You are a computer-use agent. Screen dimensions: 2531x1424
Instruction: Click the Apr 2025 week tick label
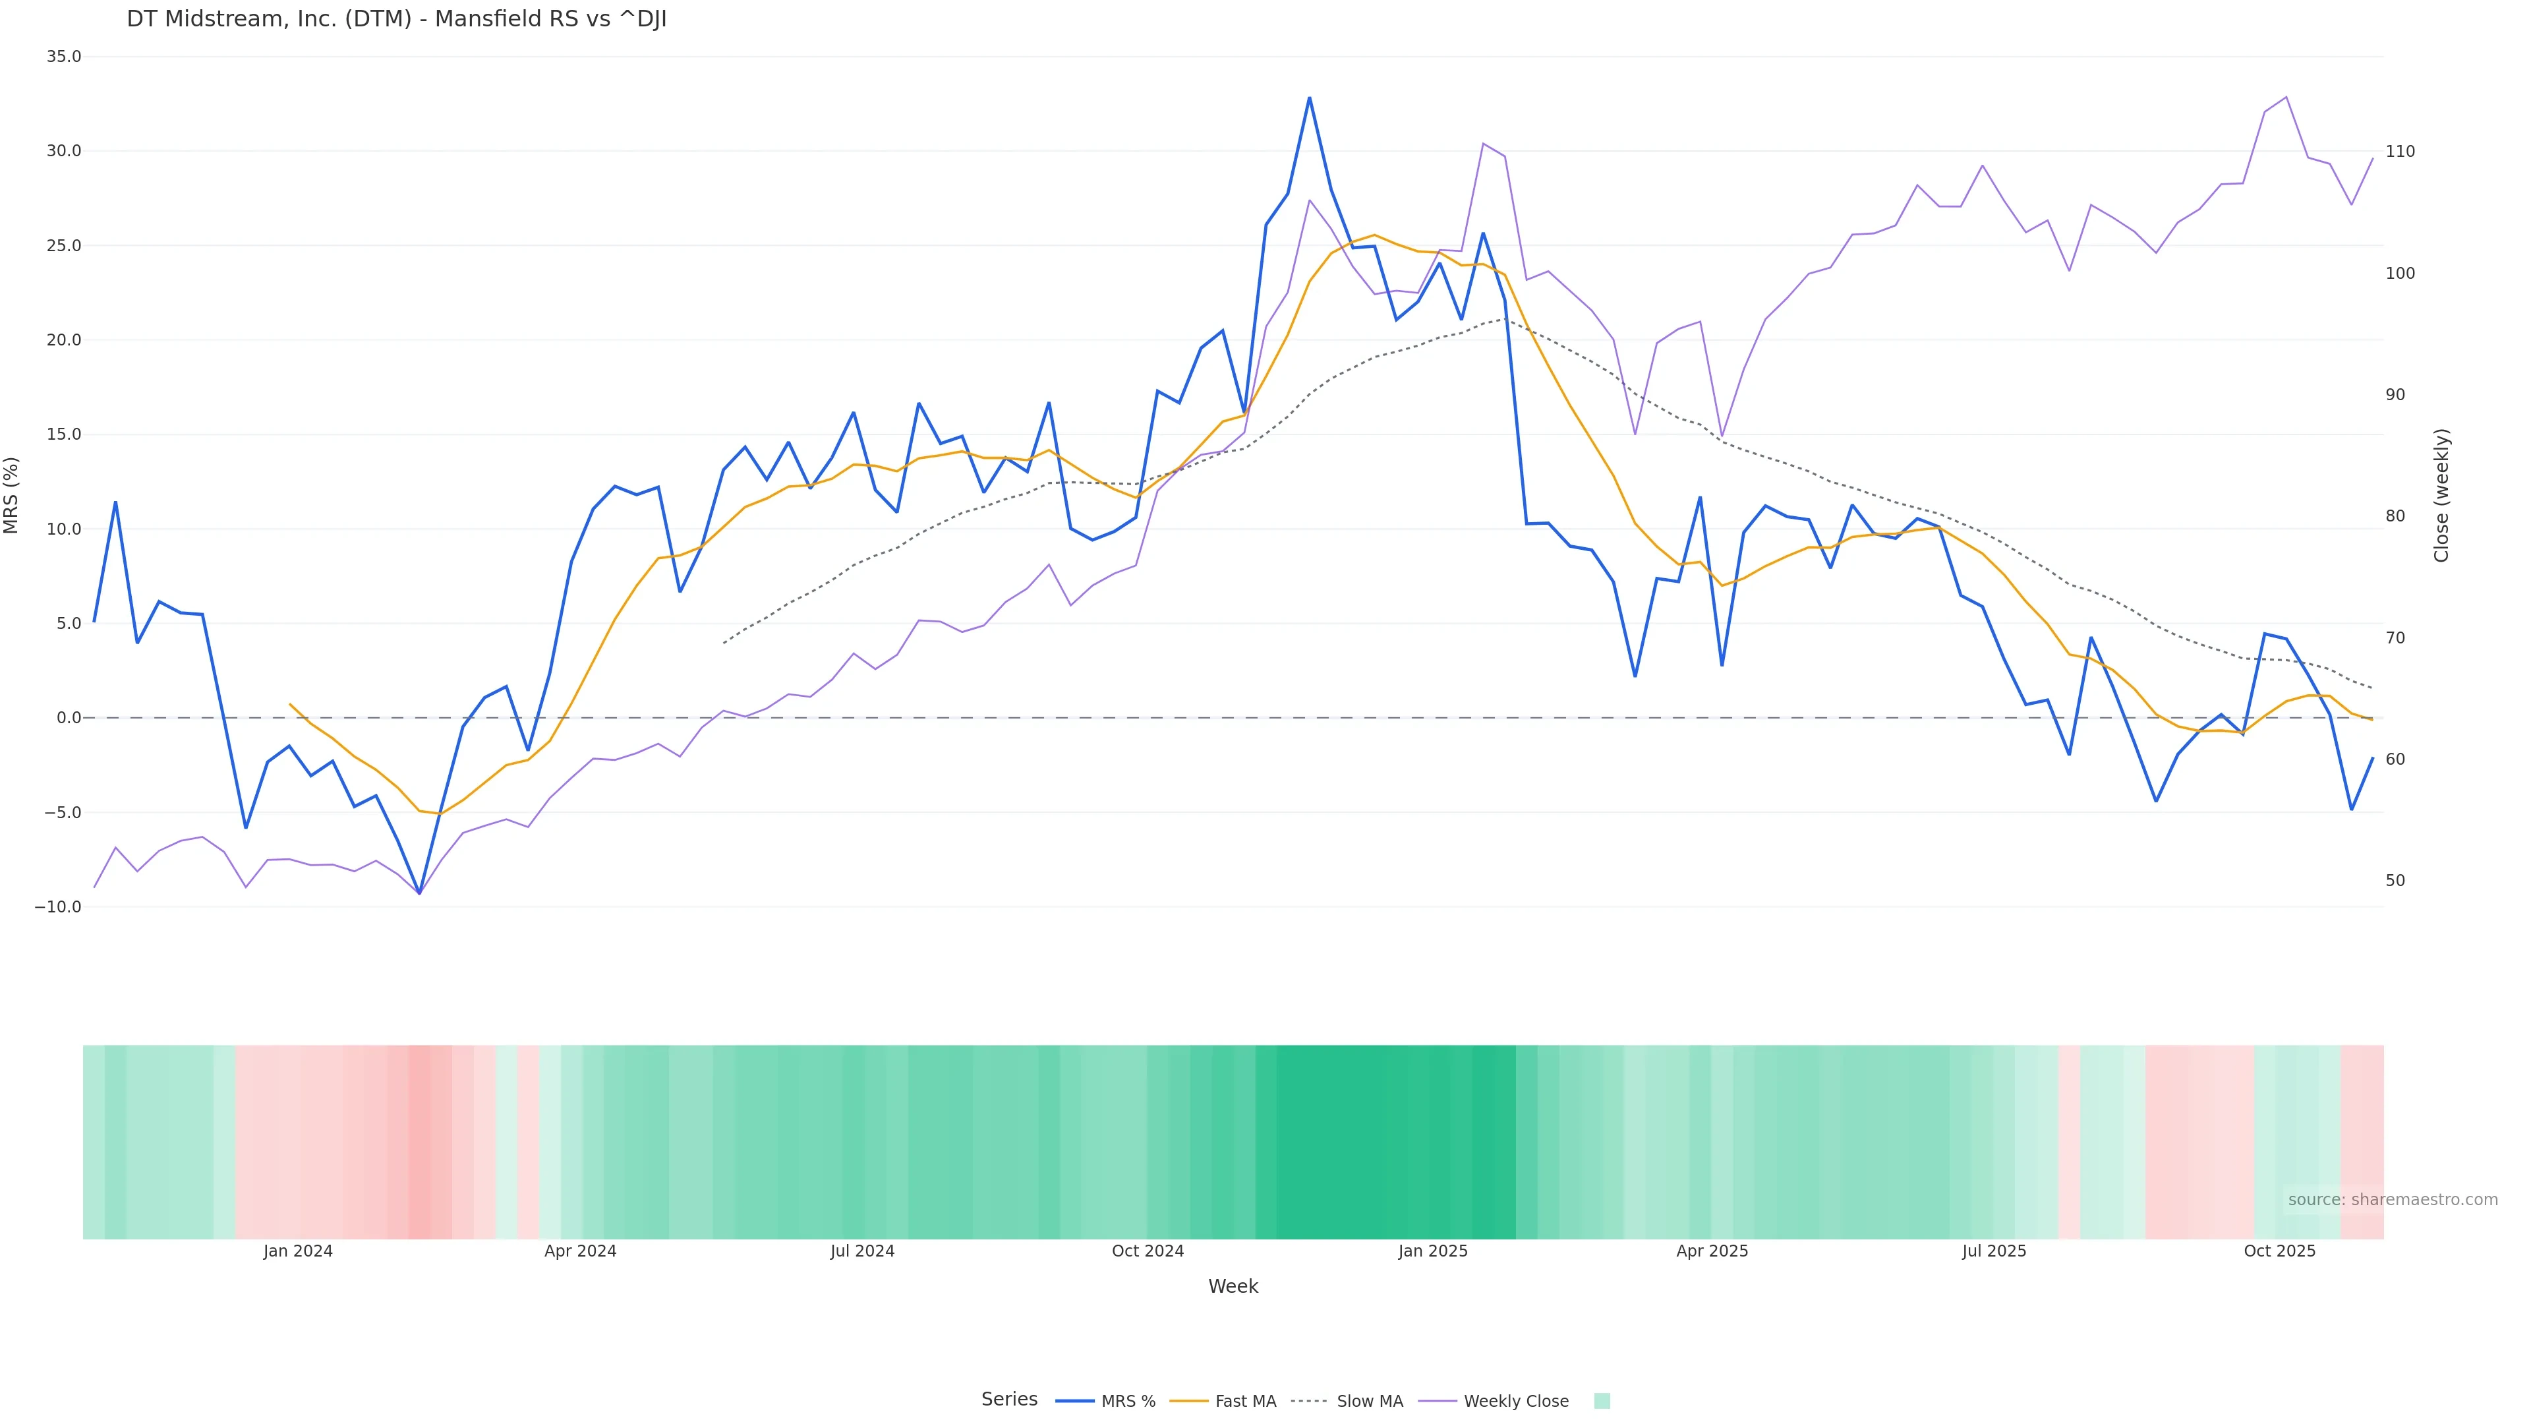(1712, 1251)
